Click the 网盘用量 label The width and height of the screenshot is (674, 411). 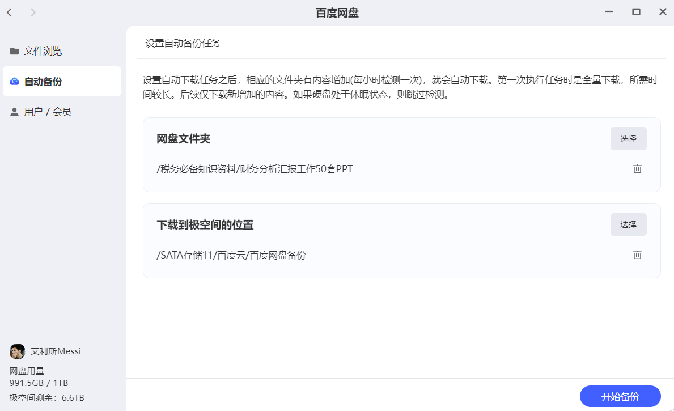(x=27, y=371)
